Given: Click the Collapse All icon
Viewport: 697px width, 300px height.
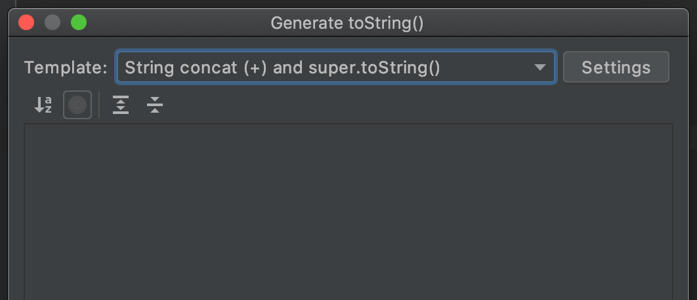Looking at the screenshot, I should tap(155, 105).
